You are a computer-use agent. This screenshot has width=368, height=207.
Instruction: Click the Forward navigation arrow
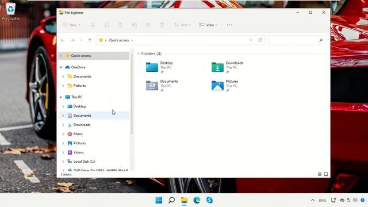pyautogui.click(x=73, y=40)
